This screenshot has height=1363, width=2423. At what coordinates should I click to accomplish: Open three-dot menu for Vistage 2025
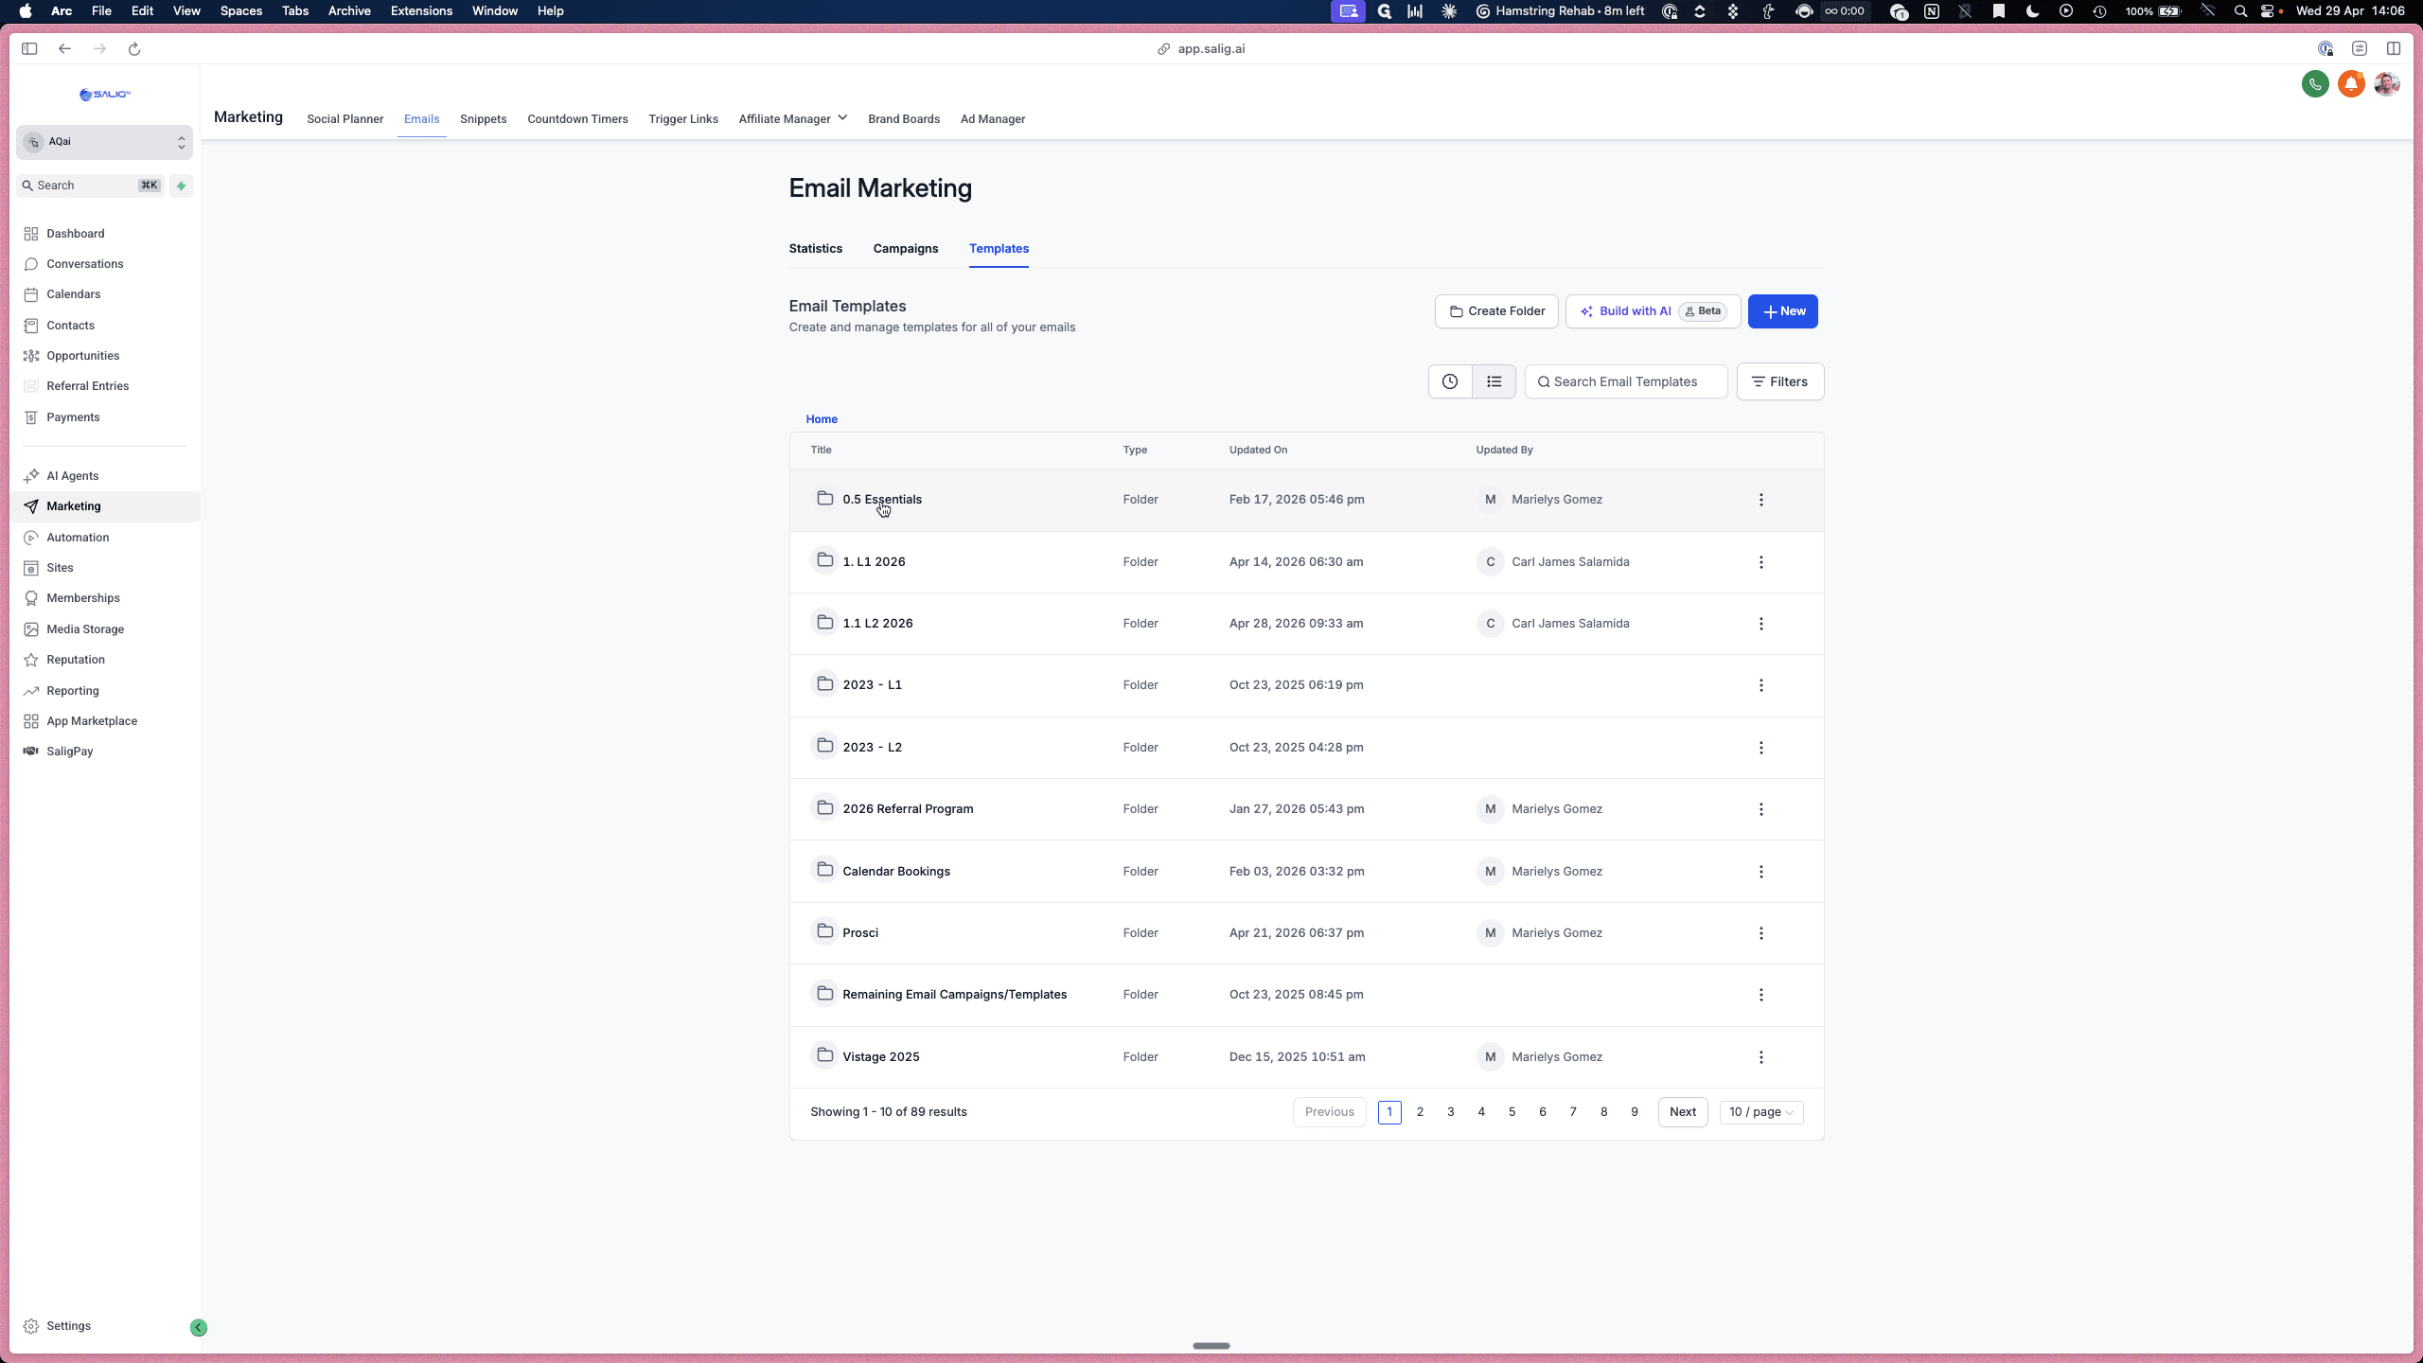(x=1760, y=1056)
